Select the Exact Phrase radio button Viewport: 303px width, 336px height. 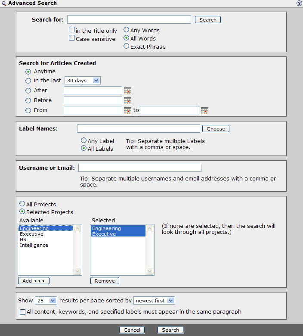(x=127, y=47)
